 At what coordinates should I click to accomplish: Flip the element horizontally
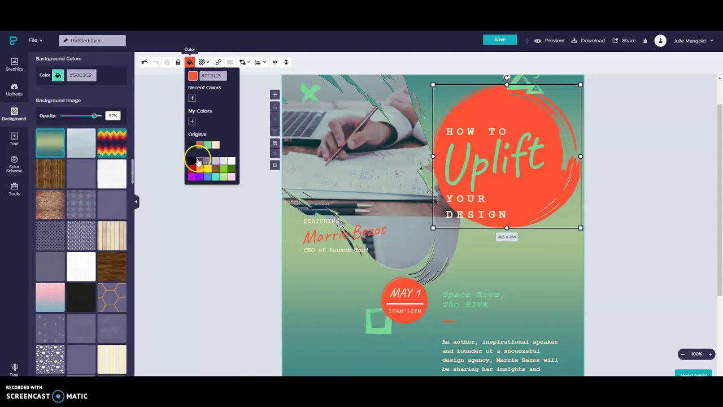(x=275, y=62)
